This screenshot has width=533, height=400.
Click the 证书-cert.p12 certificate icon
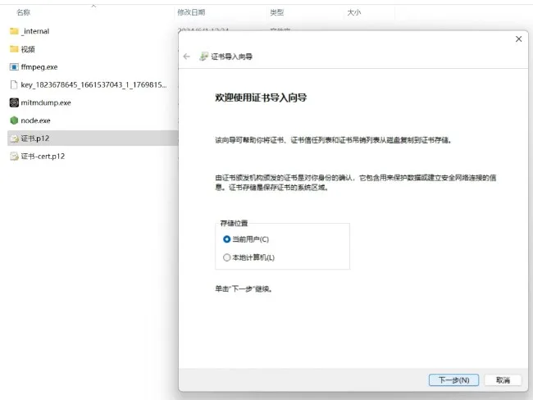[x=14, y=157]
